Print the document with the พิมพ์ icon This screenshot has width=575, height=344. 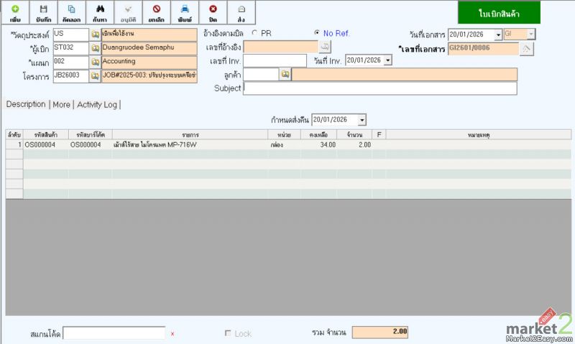[184, 13]
